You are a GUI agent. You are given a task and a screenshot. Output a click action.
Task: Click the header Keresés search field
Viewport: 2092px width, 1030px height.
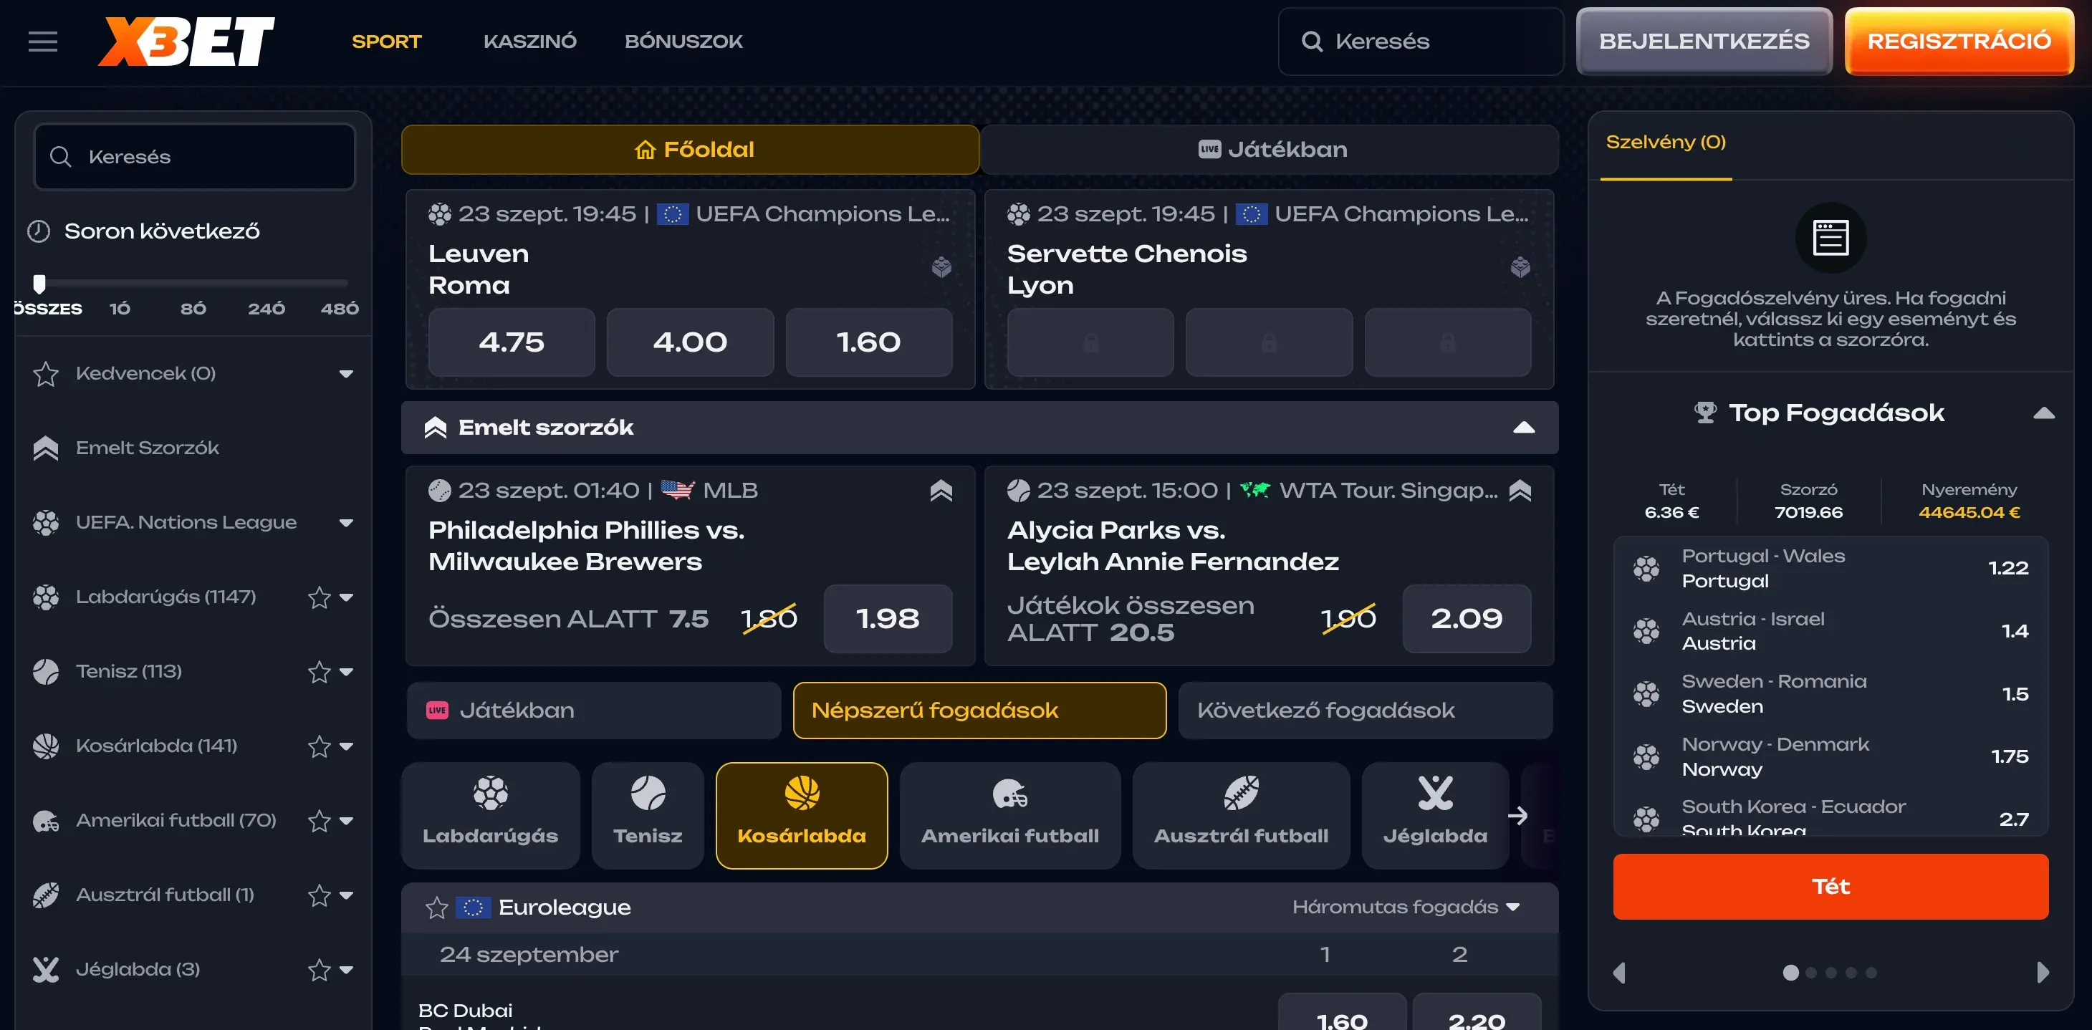(x=1421, y=42)
